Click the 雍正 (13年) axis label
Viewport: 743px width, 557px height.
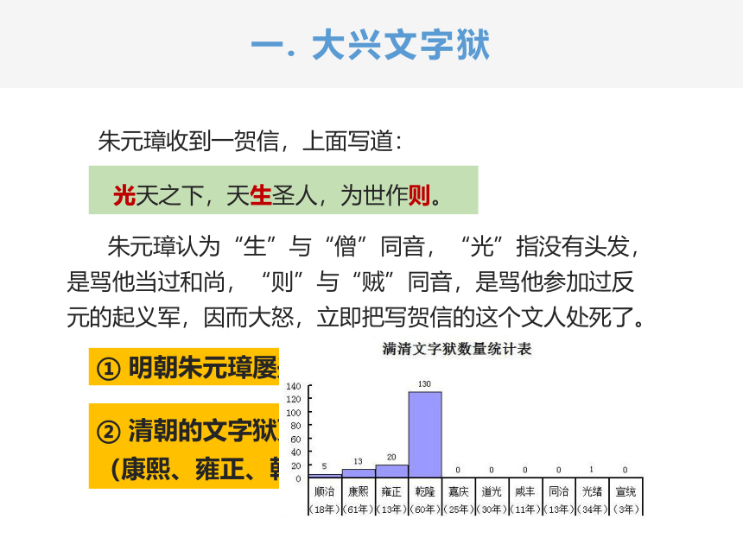point(391,500)
